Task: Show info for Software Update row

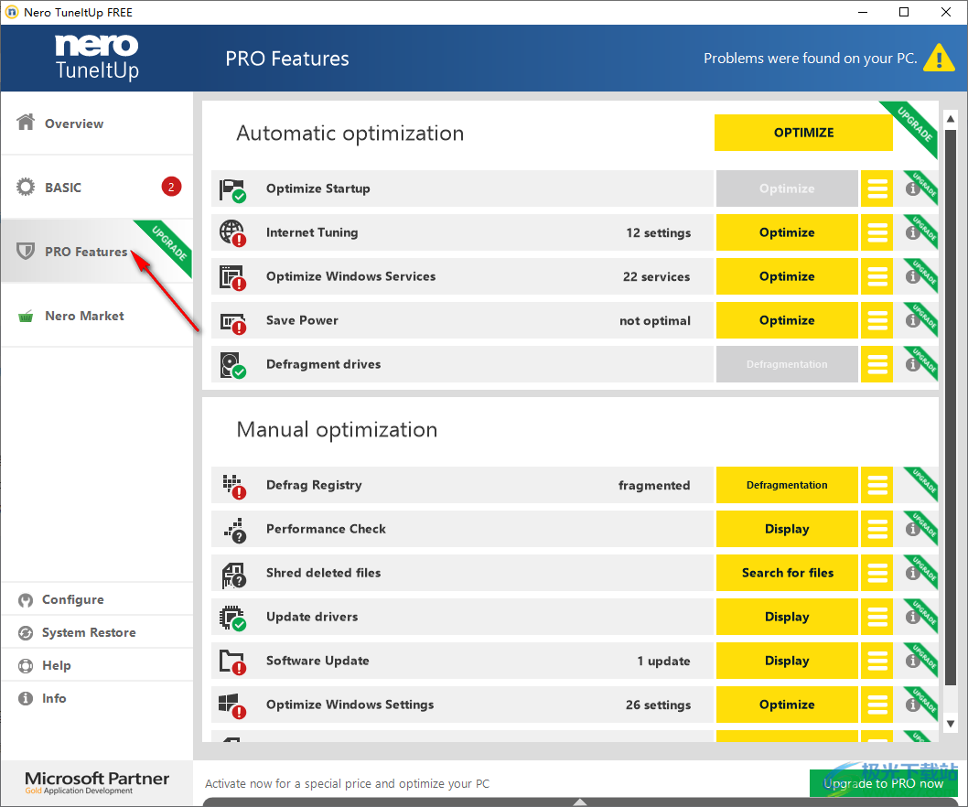Action: pyautogui.click(x=912, y=661)
